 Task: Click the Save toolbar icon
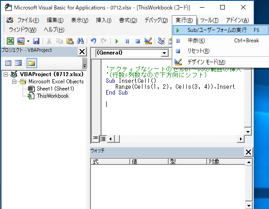click(x=36, y=41)
